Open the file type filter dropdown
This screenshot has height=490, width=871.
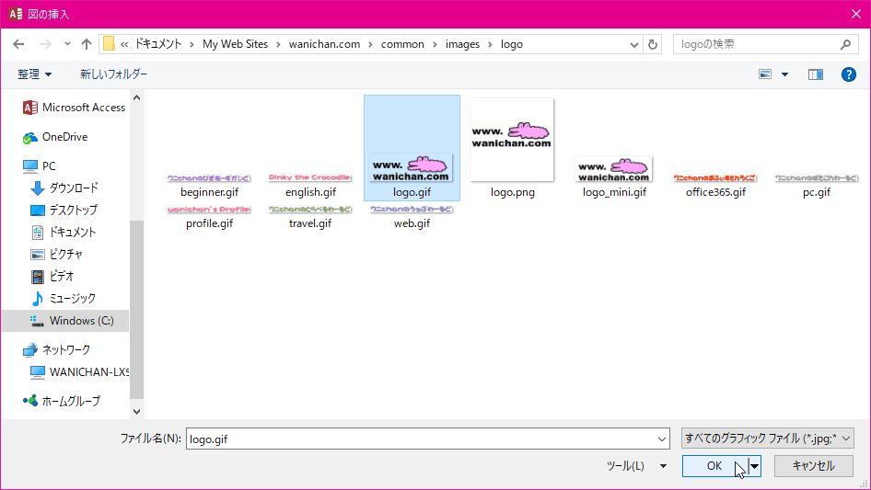(768, 439)
